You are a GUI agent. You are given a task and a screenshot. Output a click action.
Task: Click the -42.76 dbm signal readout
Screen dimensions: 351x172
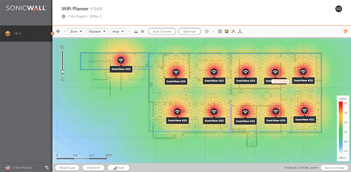pos(280,81)
